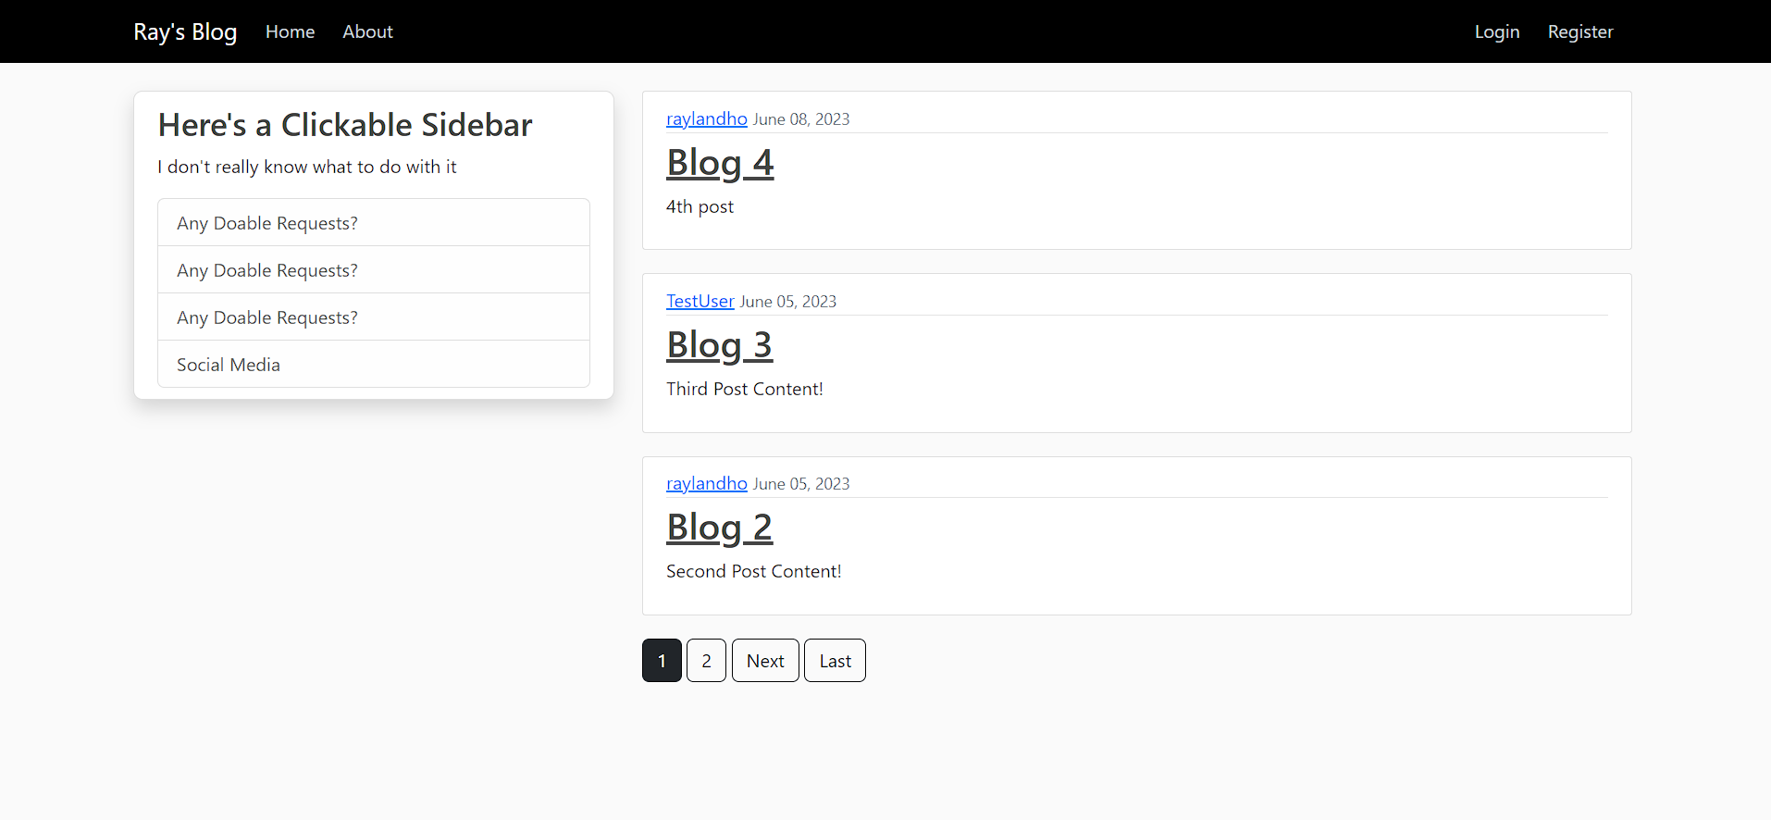Screen dimensions: 1771x820
Task: Click the Here's a Clickable Sidebar heading
Action: 345,125
